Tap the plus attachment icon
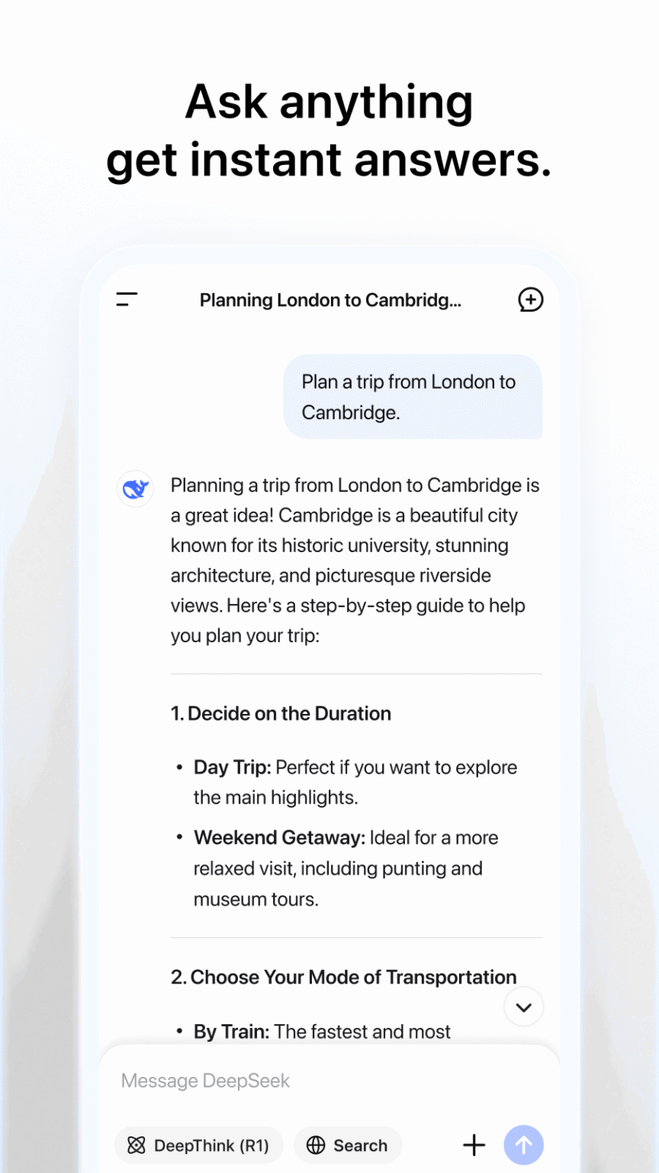Screen dimensions: 659x1173 tap(474, 1145)
